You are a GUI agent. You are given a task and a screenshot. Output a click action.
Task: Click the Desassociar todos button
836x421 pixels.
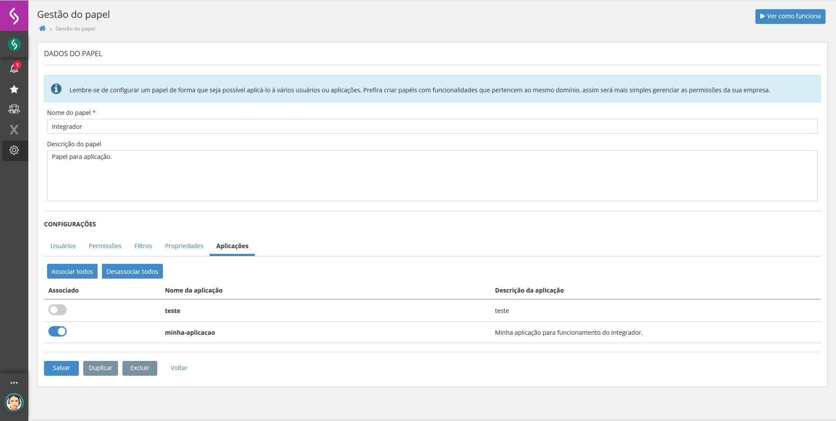point(132,271)
